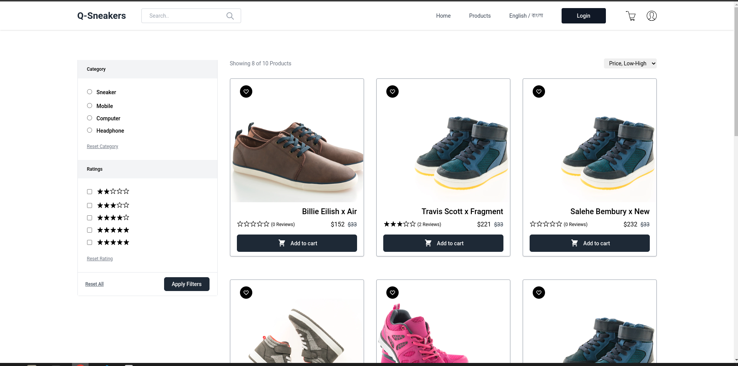Click the Login button
Screen dimensions: 738x366
[584, 16]
